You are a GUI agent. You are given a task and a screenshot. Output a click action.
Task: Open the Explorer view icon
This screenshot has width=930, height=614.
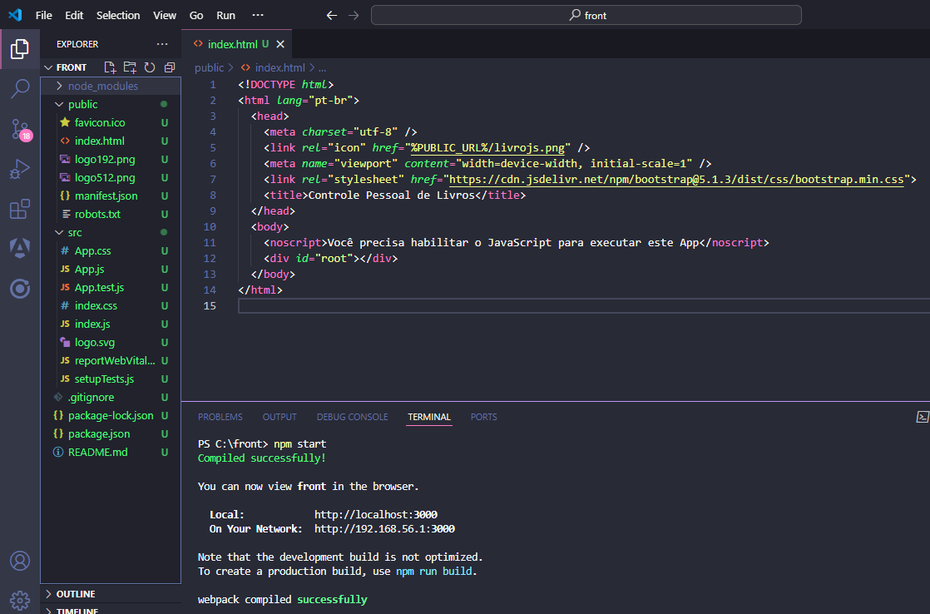[x=20, y=50]
